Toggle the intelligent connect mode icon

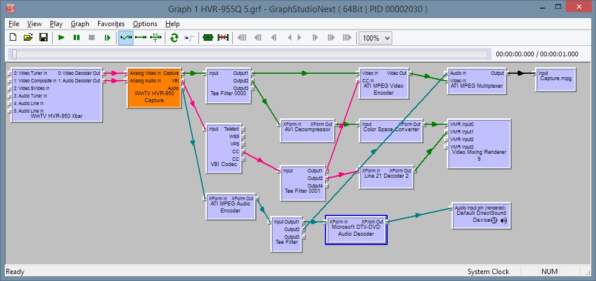click(141, 38)
